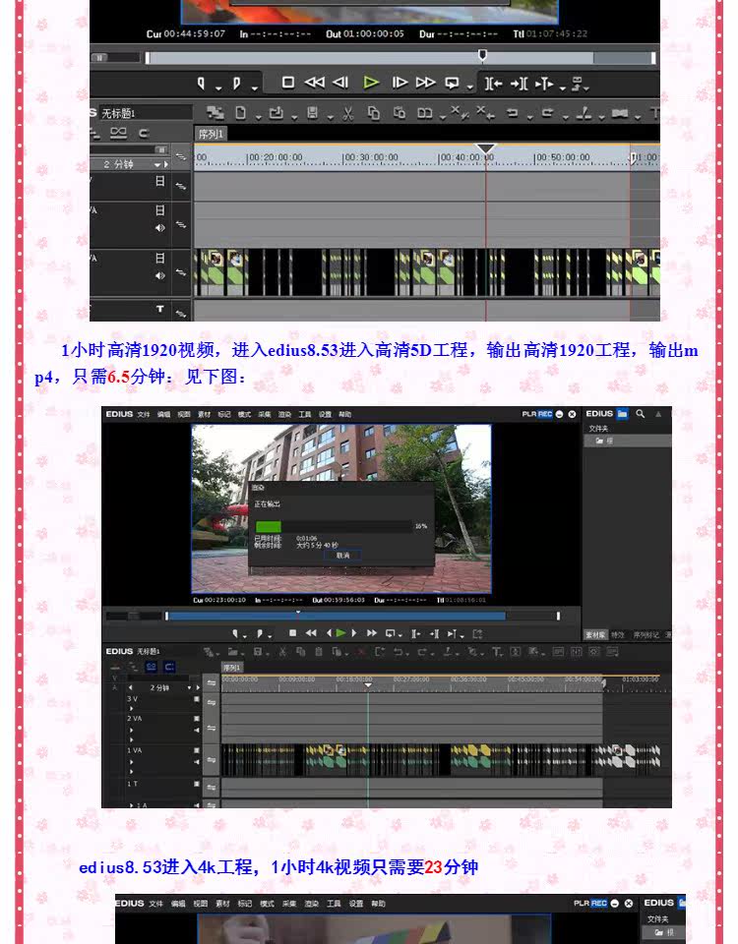Click the Save Project icon in top timeline toolbar
The width and height of the screenshot is (738, 944).
point(312,112)
